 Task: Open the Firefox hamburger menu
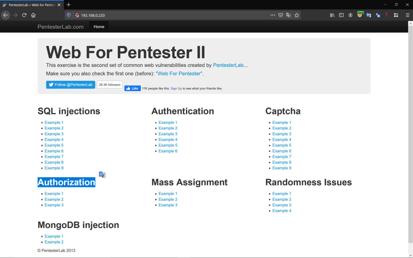[x=407, y=15]
